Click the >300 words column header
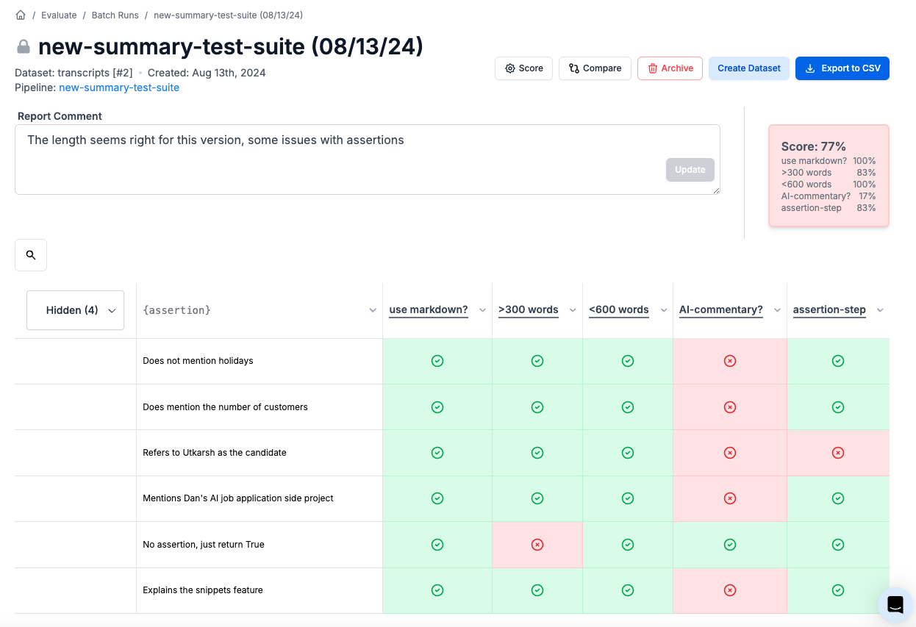916x627 pixels. 529,309
